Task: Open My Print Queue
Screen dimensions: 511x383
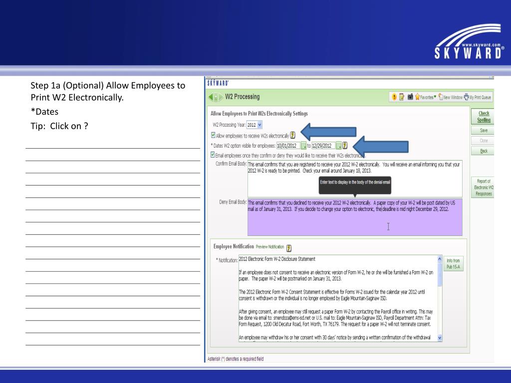Action: 478,97
